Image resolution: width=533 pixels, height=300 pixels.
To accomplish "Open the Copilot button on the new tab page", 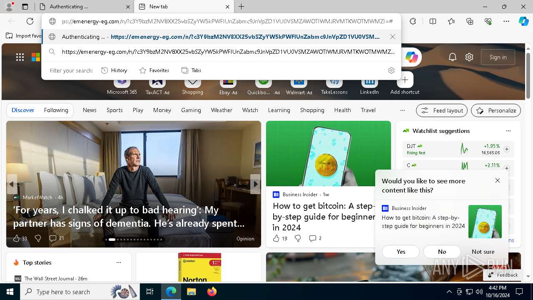I will pyautogui.click(x=411, y=57).
